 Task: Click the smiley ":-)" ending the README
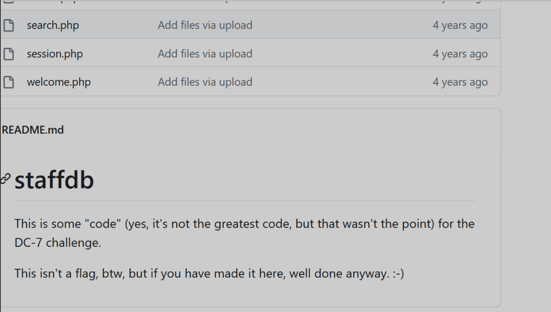coord(398,273)
